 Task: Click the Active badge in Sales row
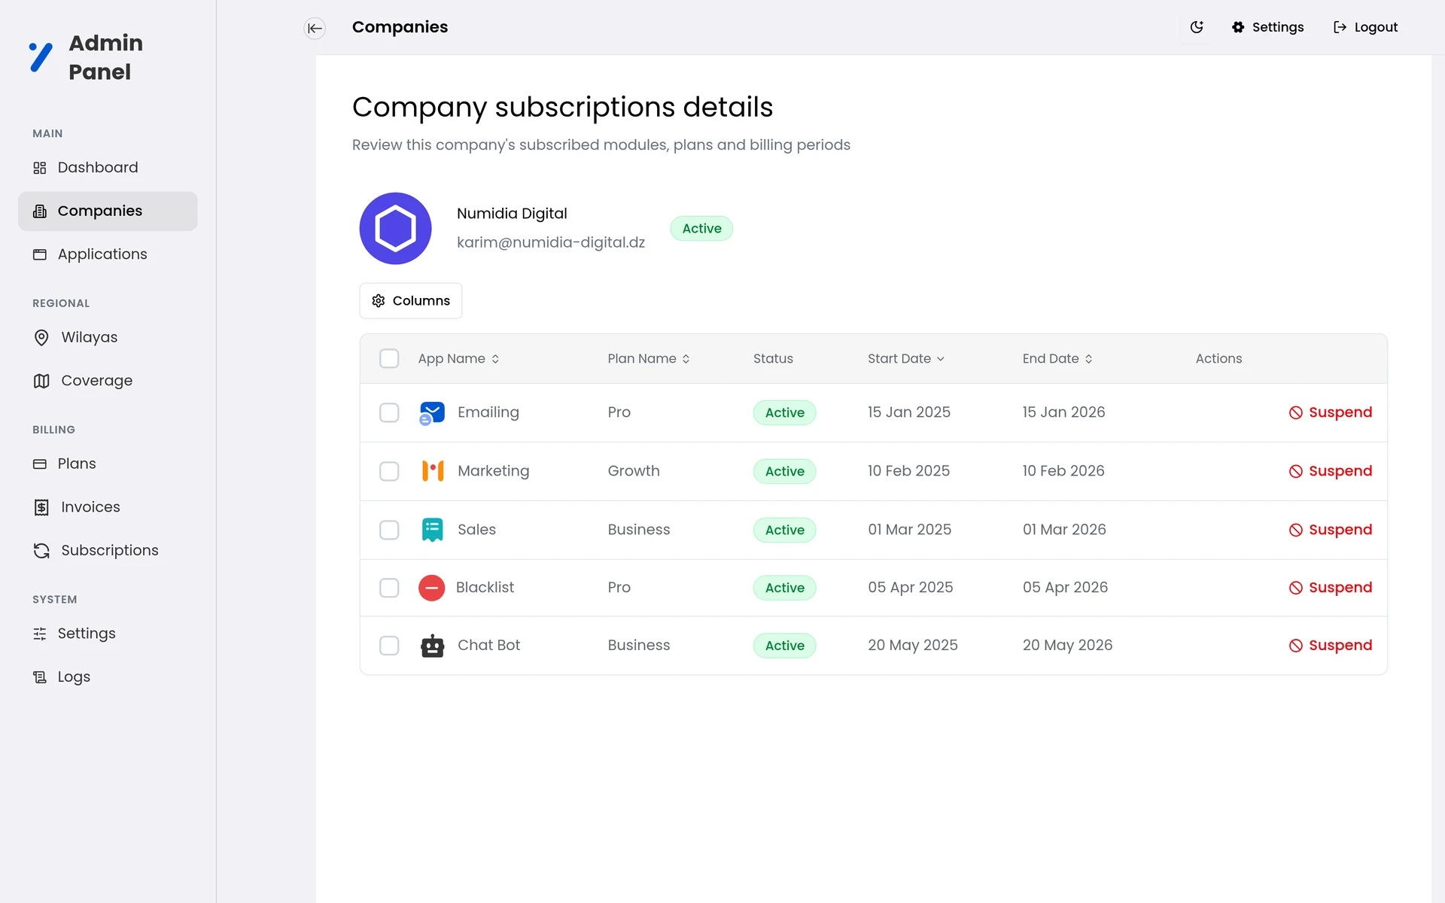pos(784,530)
